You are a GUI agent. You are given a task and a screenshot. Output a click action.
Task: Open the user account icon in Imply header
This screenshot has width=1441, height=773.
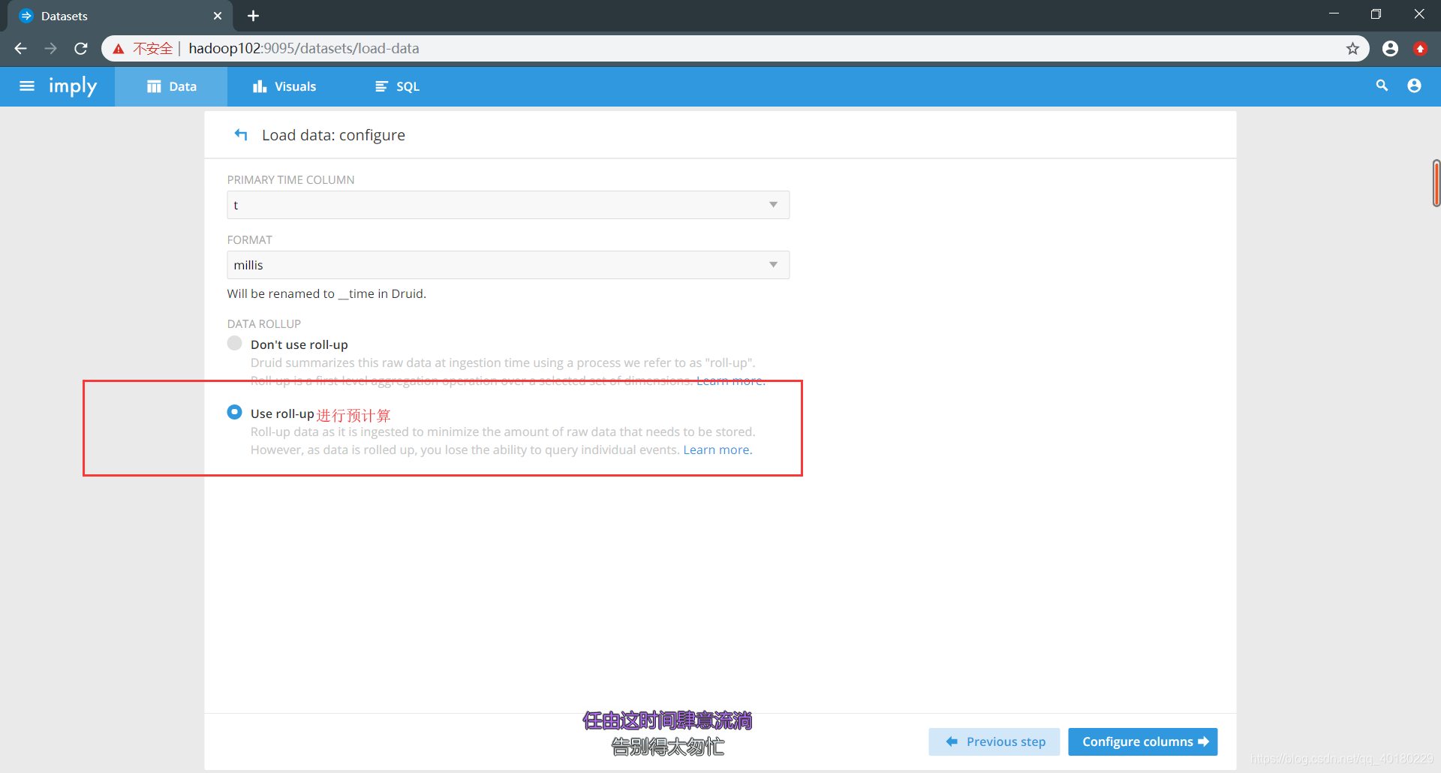pos(1414,86)
